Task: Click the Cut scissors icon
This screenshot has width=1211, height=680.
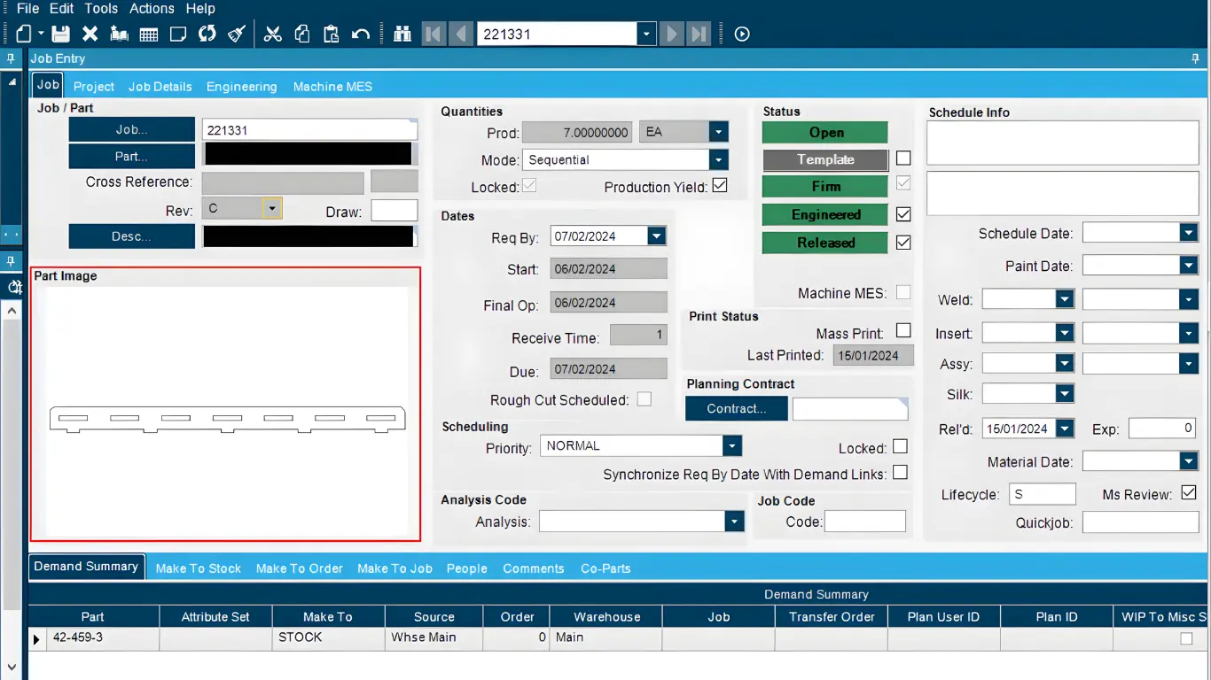Action: [x=273, y=35]
